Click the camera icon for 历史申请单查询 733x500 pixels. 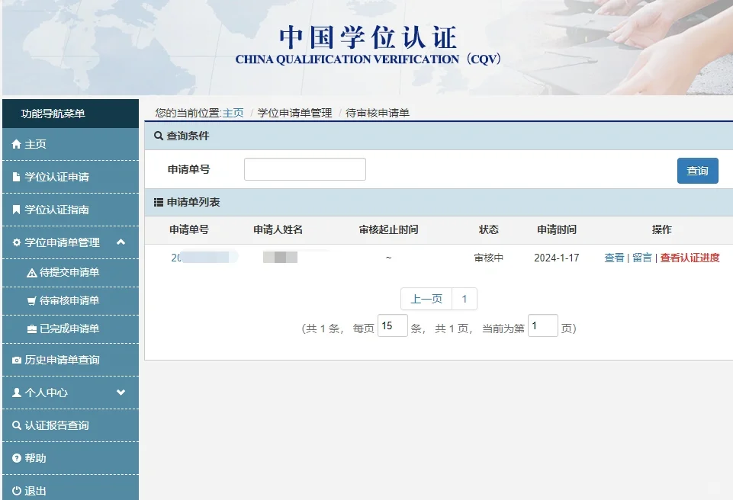[x=17, y=360]
